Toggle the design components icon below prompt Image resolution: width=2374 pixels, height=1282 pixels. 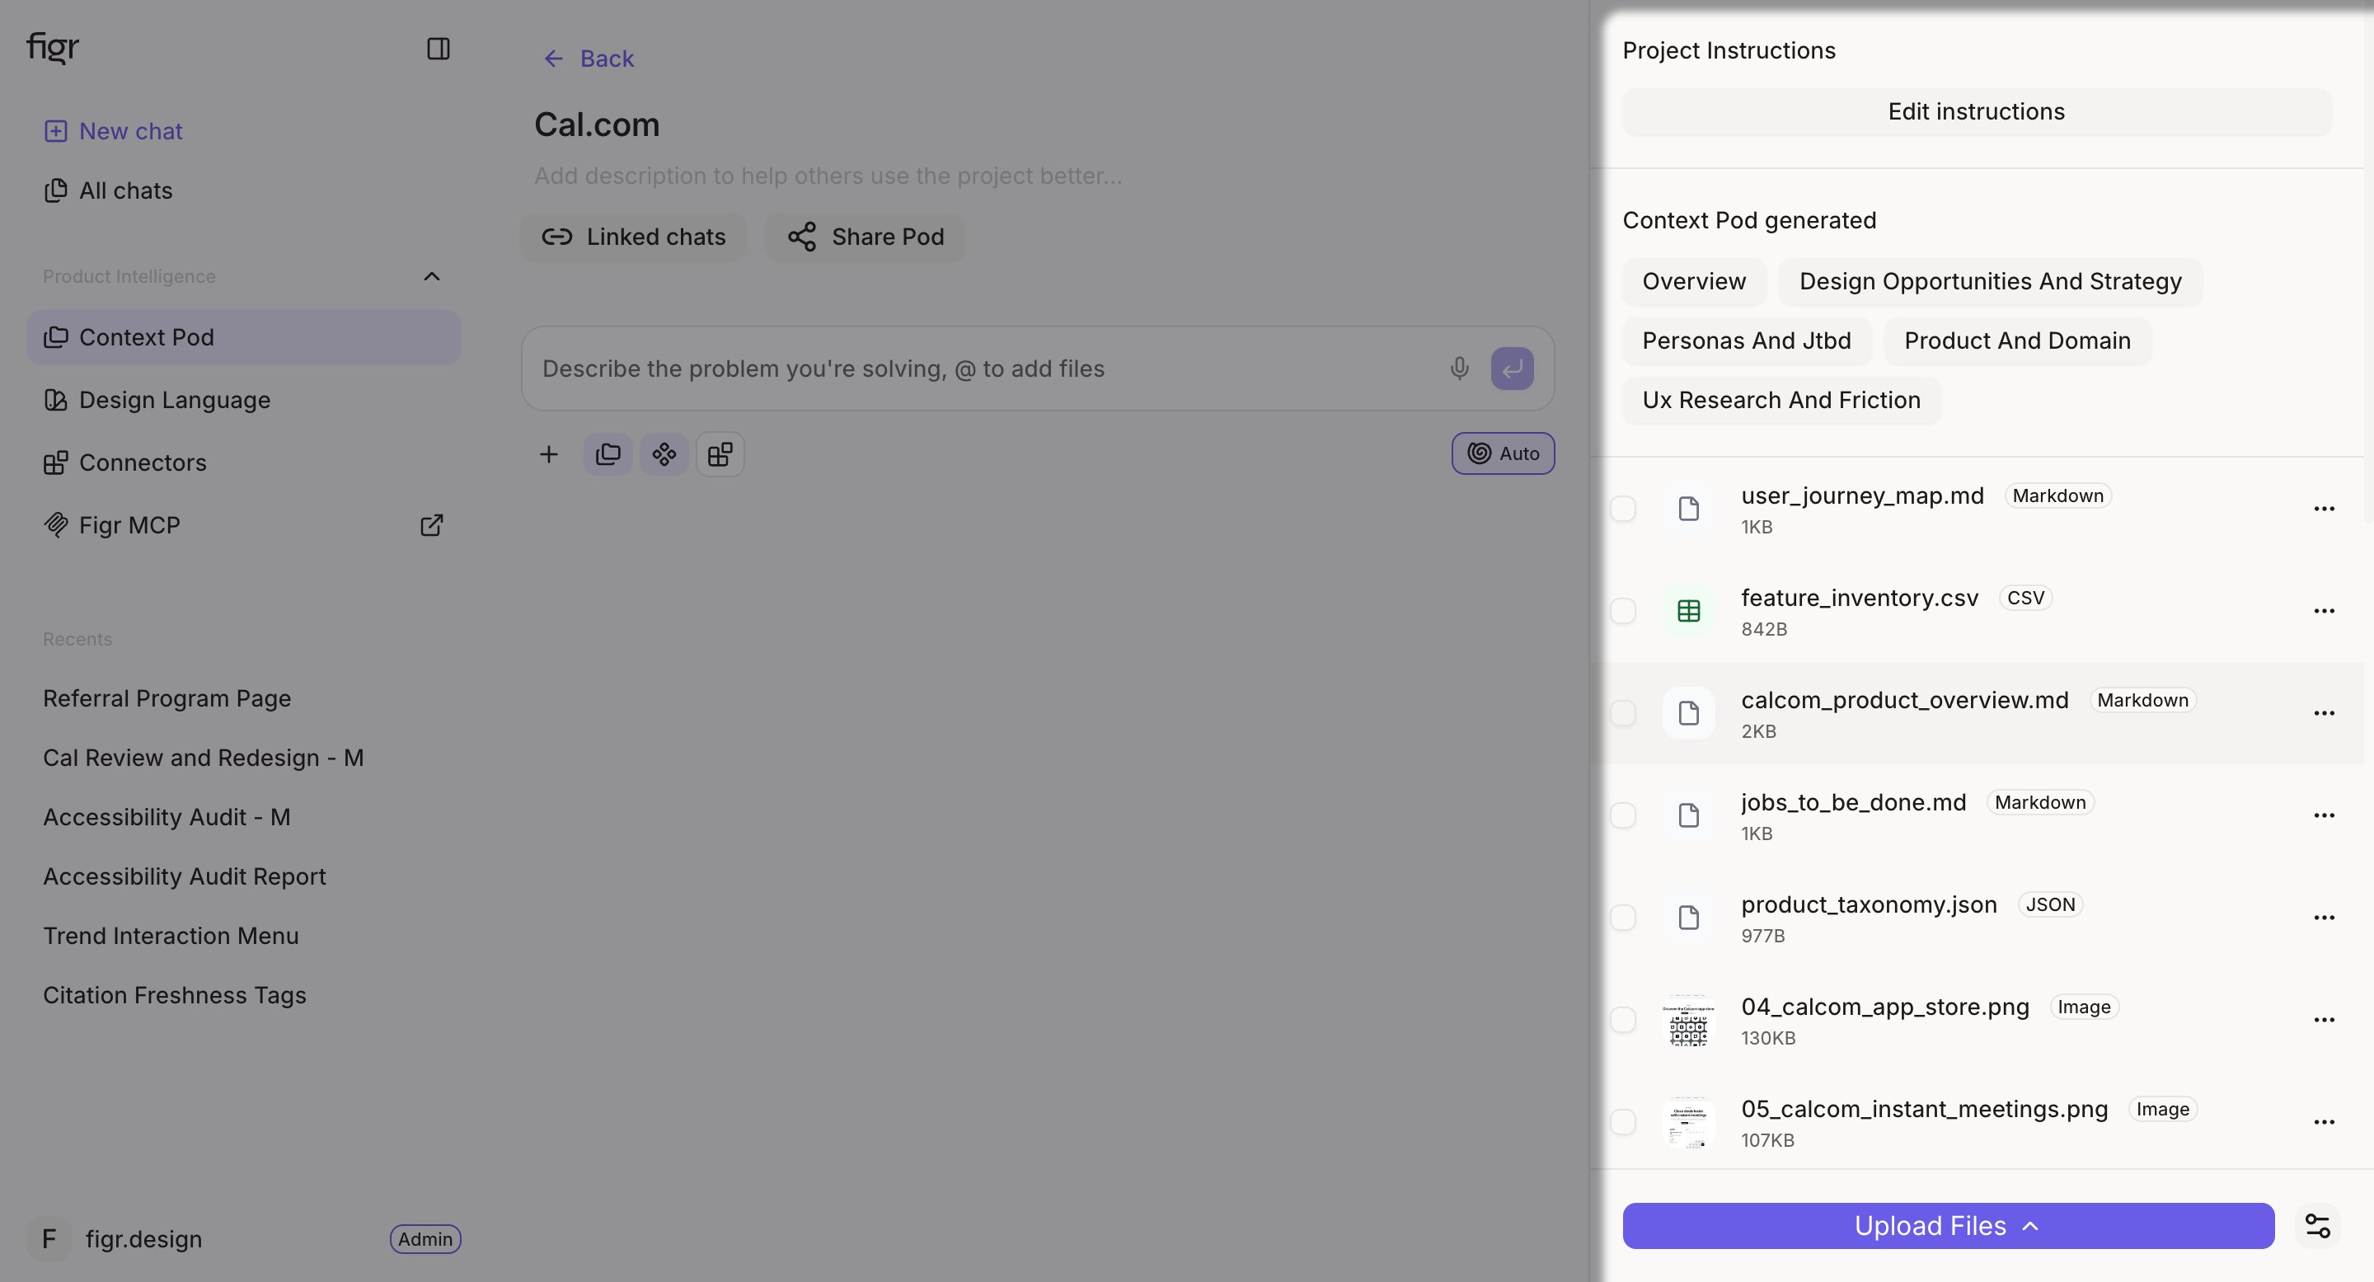(664, 454)
